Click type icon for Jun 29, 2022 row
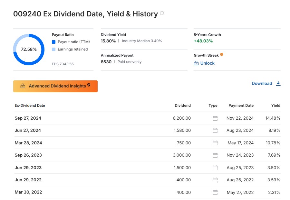Screen dimensions: 290x200 click(215, 180)
